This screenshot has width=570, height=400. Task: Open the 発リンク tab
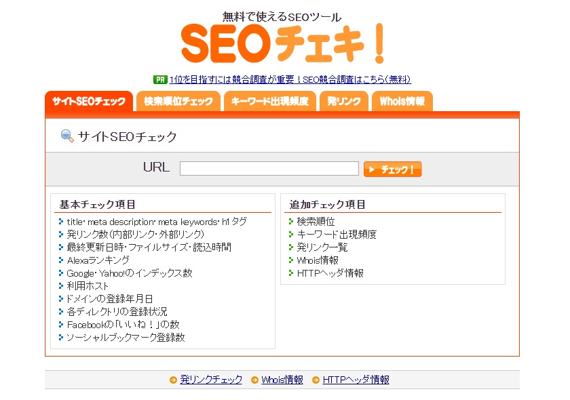(344, 101)
